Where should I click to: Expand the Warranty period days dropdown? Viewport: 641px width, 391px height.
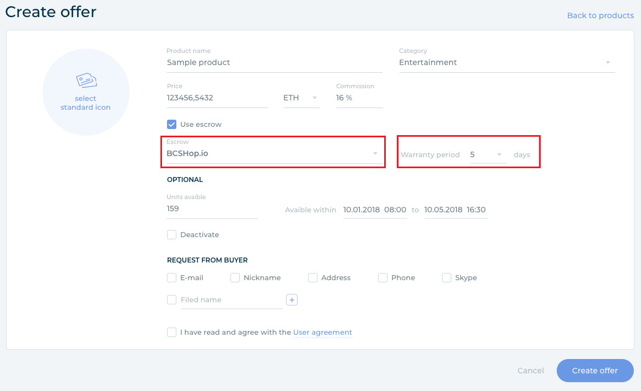[x=487, y=155]
